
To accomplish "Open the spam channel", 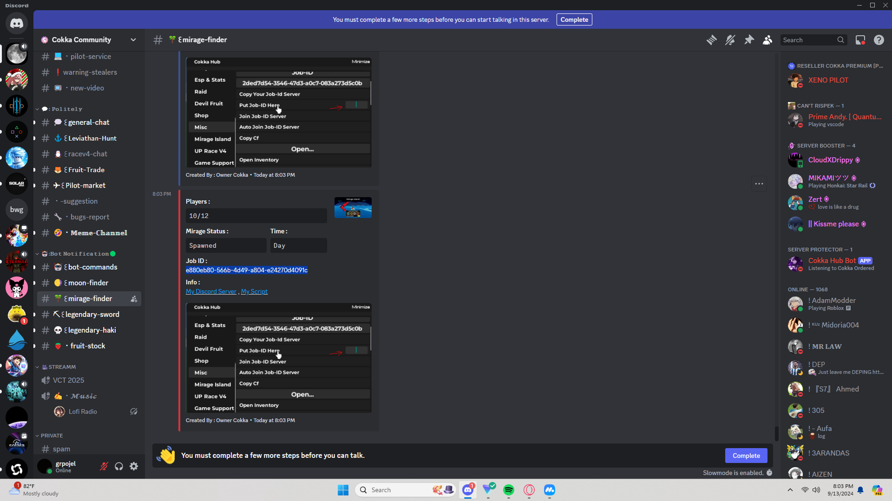I will click(x=89, y=449).
